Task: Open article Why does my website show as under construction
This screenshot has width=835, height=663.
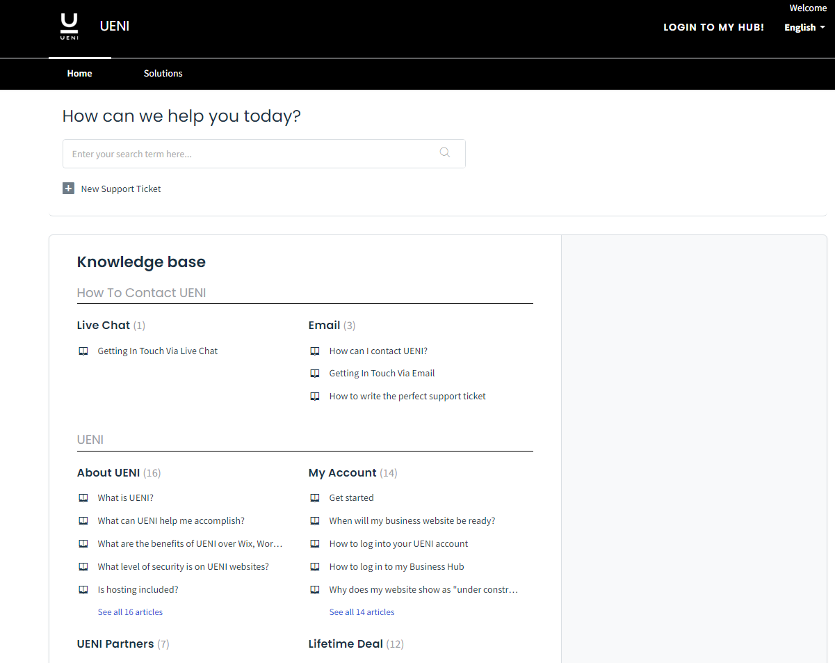Action: [424, 590]
